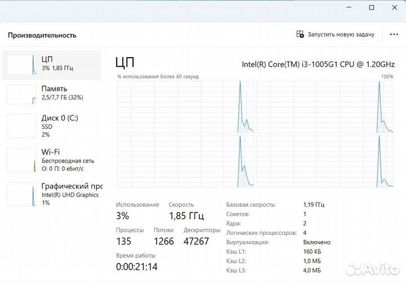This screenshot has width=406, height=283.
Task: Select the Память performance entry
Action: [x=51, y=94]
